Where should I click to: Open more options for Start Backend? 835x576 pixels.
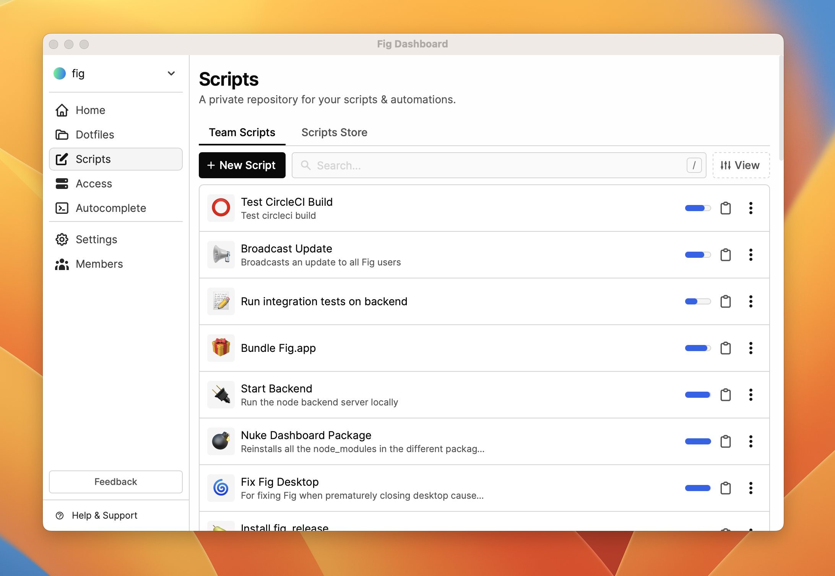tap(751, 395)
